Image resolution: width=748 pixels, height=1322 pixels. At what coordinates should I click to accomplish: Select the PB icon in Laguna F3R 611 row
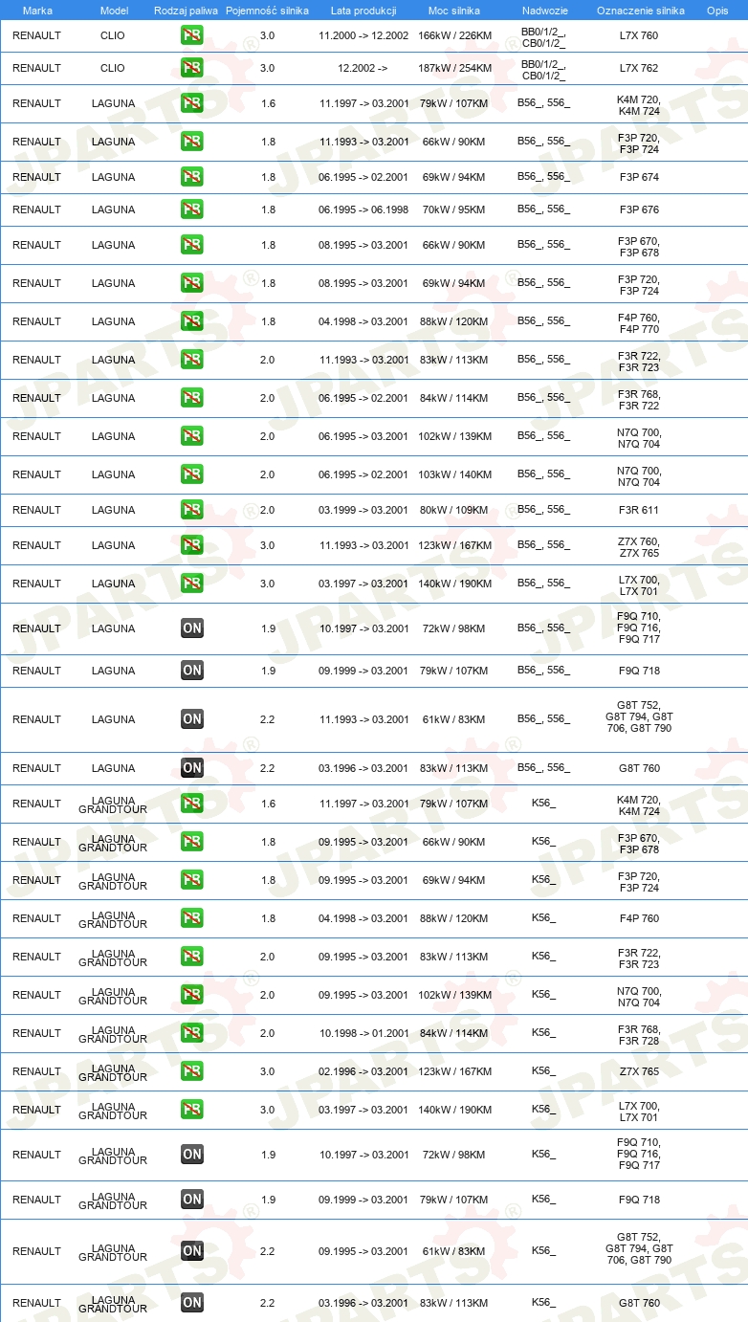[192, 510]
